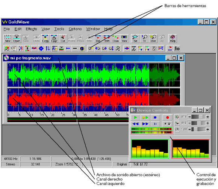Click the New file toolbar button
This screenshot has width=218, height=189.
8,38
